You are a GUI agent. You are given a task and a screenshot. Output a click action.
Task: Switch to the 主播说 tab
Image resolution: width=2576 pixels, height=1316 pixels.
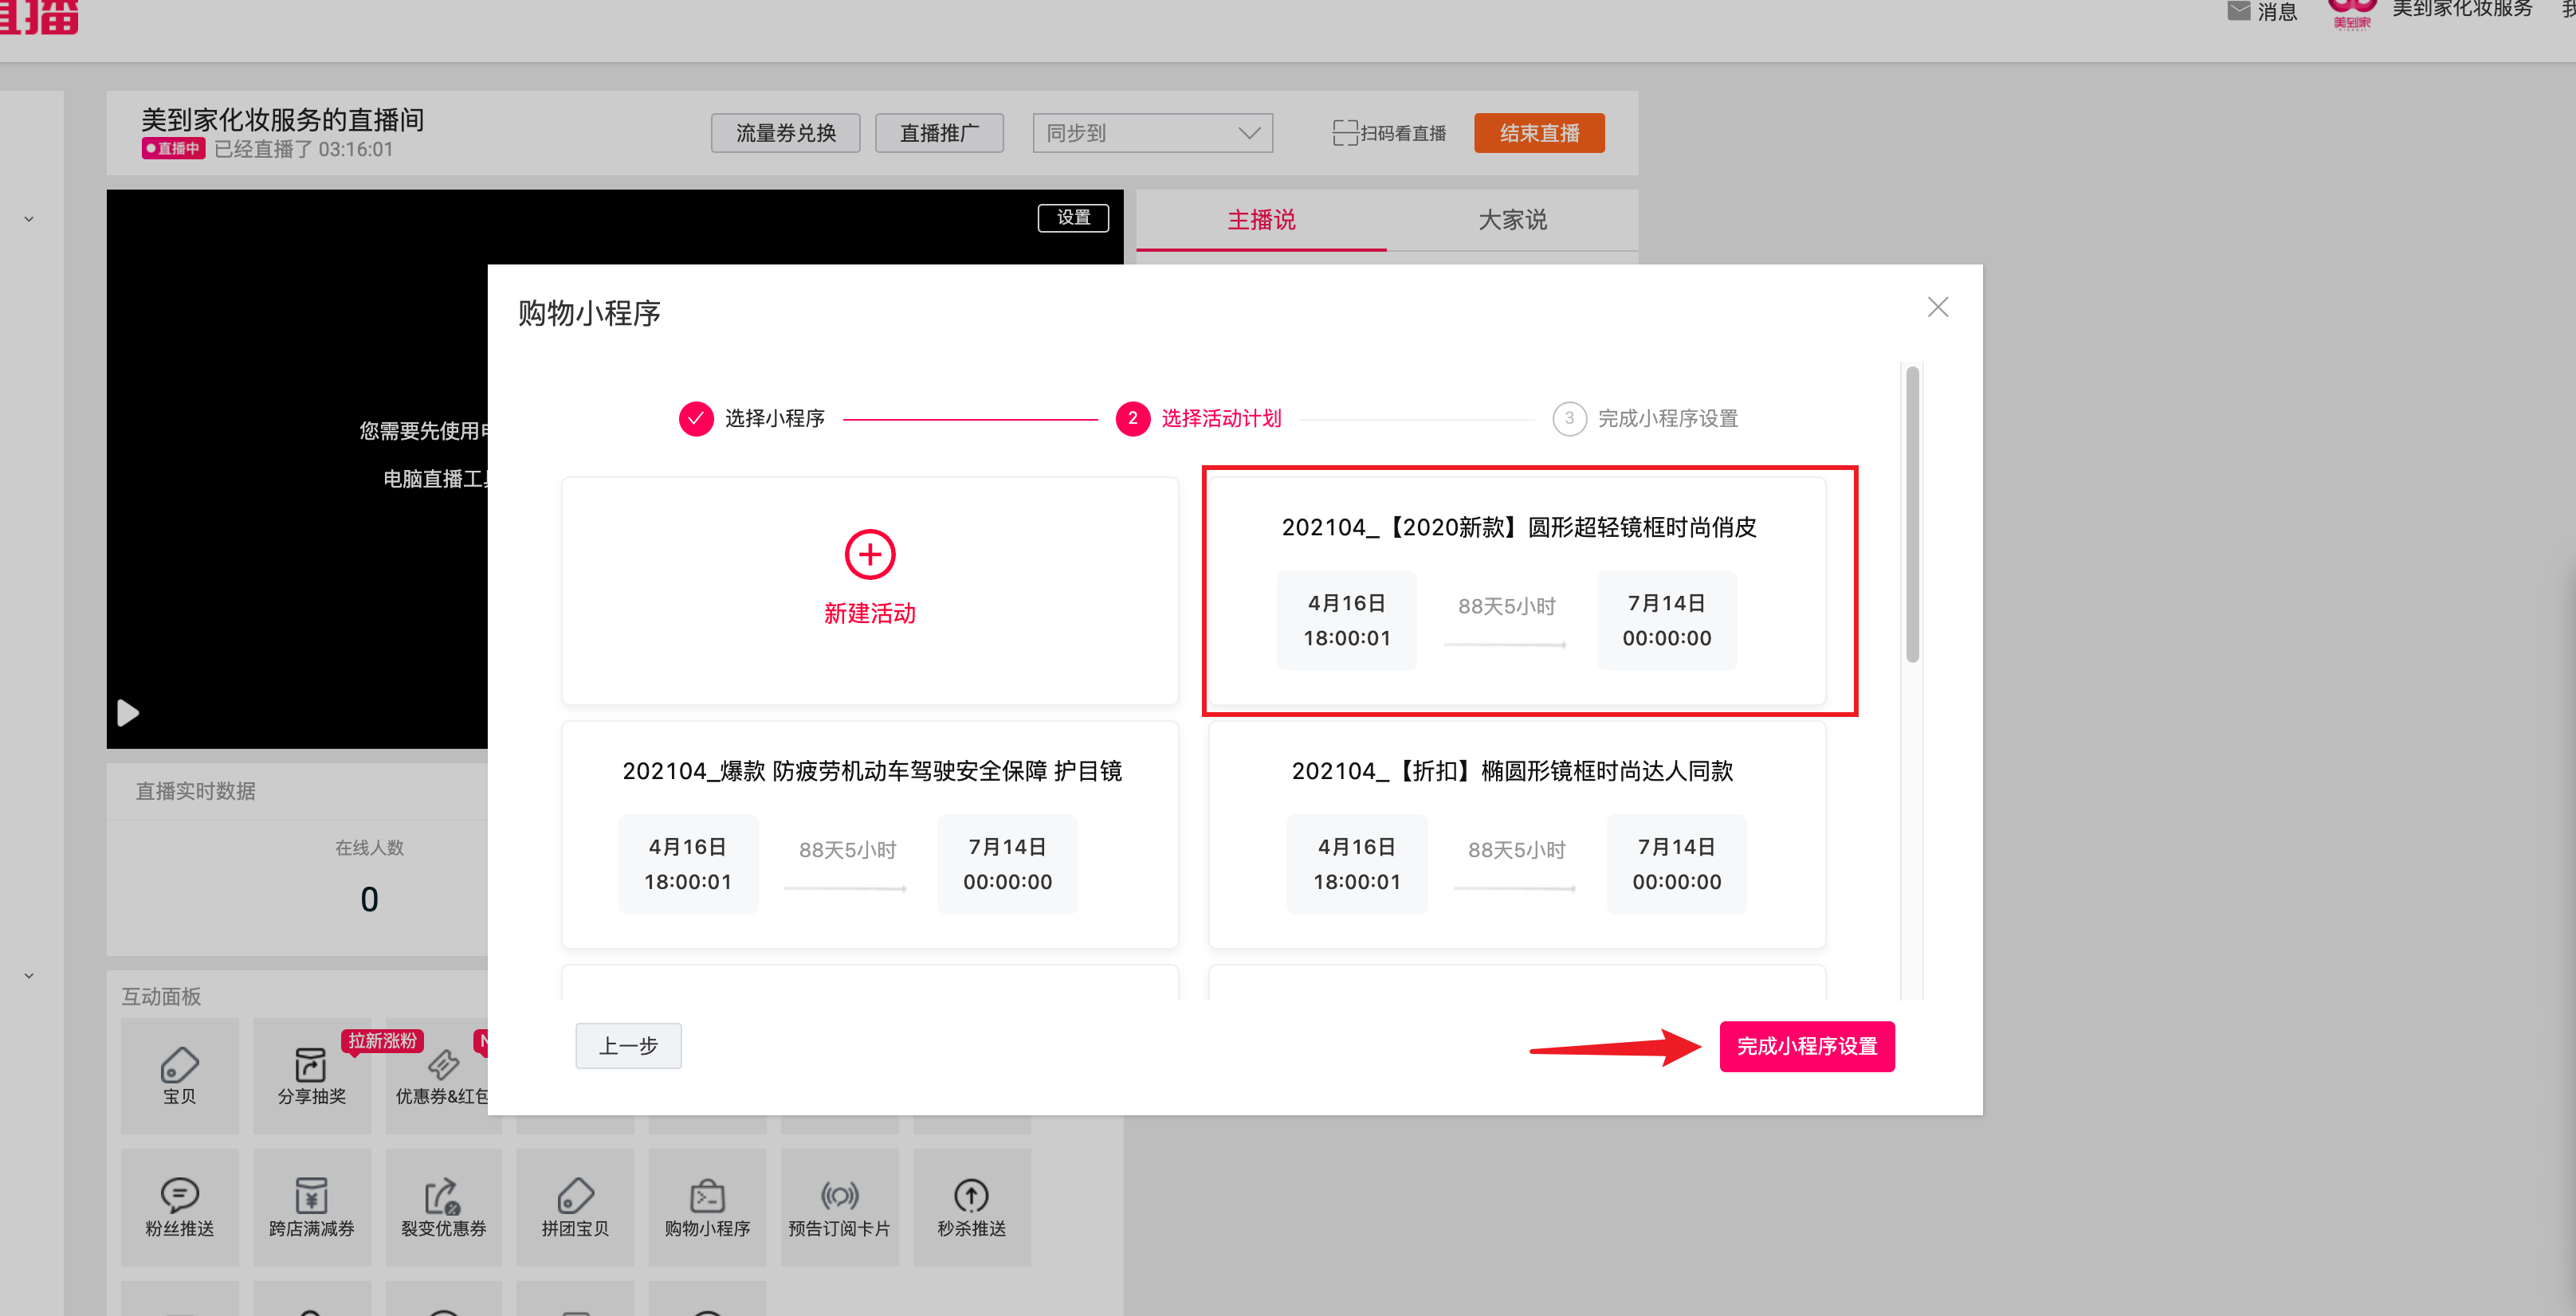click(1261, 220)
